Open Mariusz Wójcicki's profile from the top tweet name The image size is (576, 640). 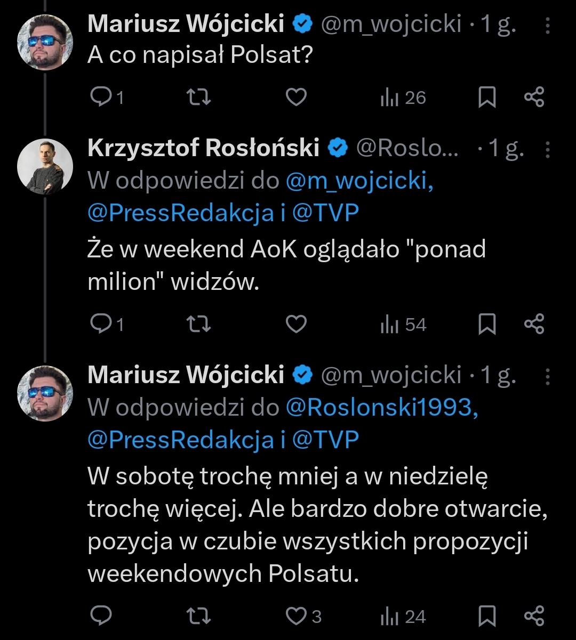[187, 24]
